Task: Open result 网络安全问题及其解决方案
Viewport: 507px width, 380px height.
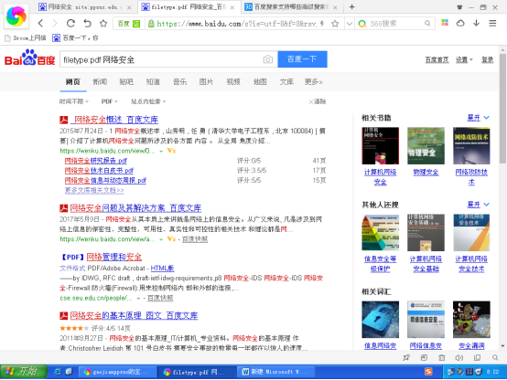Action: [x=135, y=208]
